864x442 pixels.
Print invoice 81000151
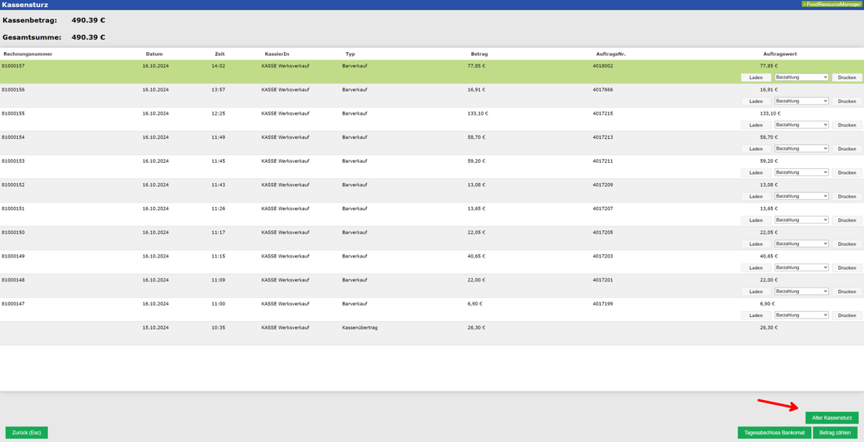coord(846,220)
